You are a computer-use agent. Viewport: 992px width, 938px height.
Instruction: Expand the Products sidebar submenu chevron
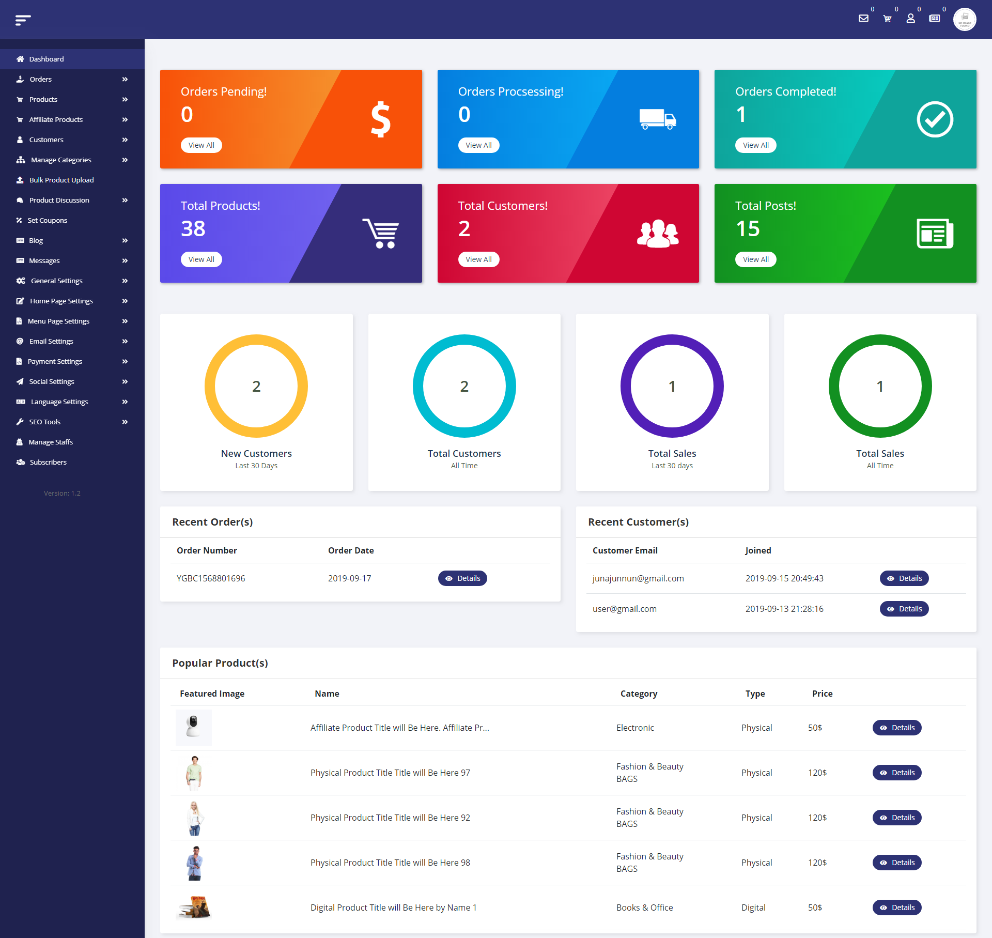point(125,99)
